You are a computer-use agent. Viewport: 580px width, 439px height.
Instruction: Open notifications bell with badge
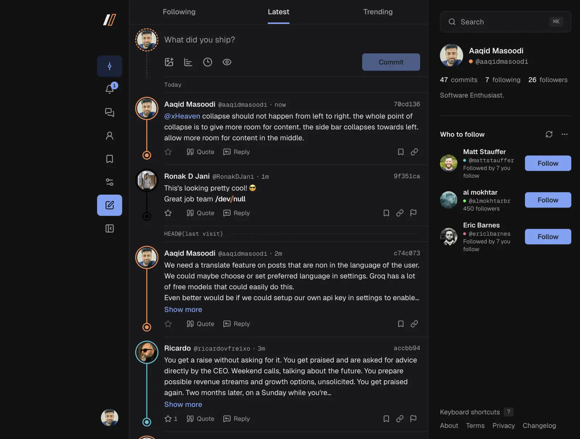pos(109,89)
